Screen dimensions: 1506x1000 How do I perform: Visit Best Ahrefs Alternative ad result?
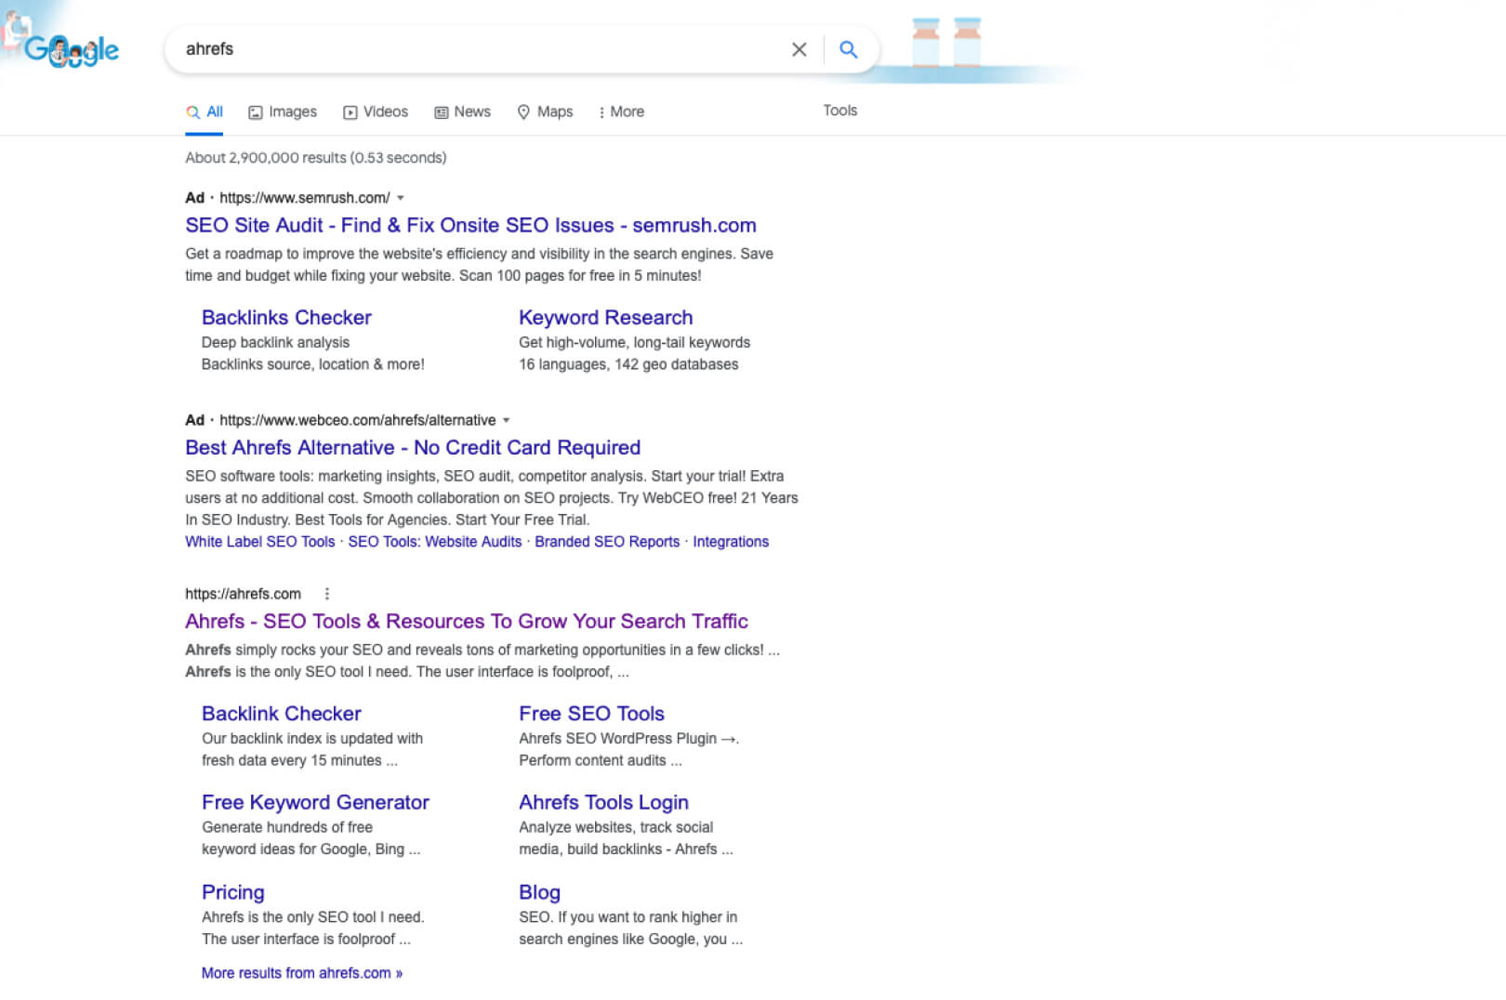click(412, 447)
